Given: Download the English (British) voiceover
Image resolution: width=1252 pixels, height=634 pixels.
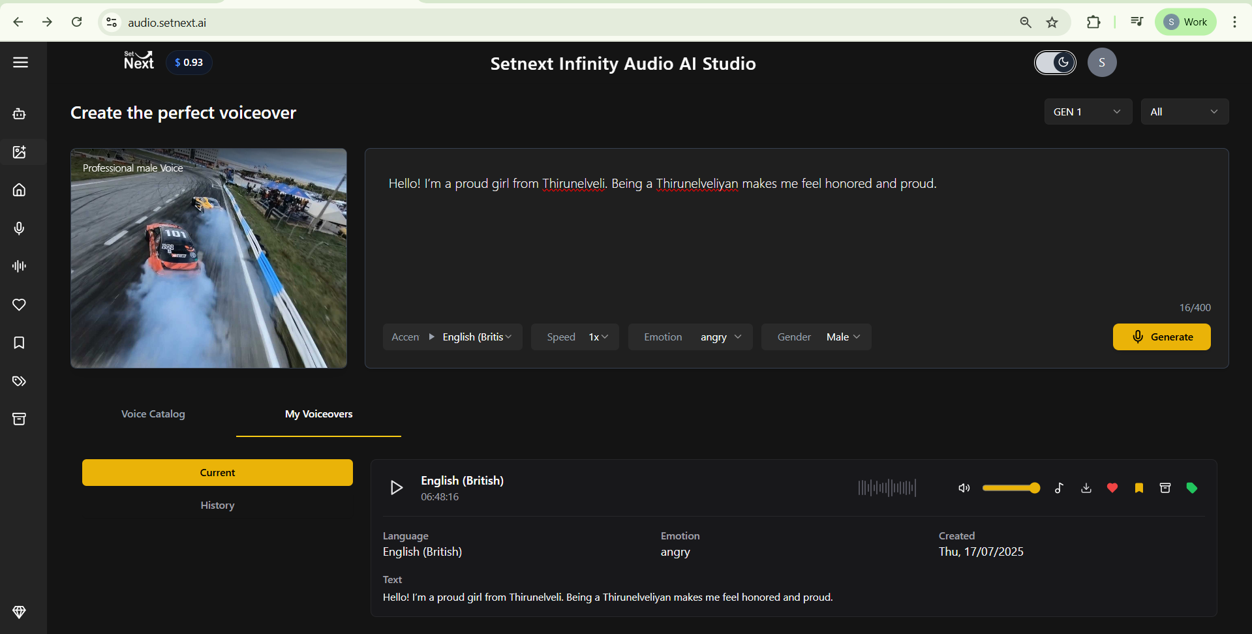Looking at the screenshot, I should click(1086, 488).
